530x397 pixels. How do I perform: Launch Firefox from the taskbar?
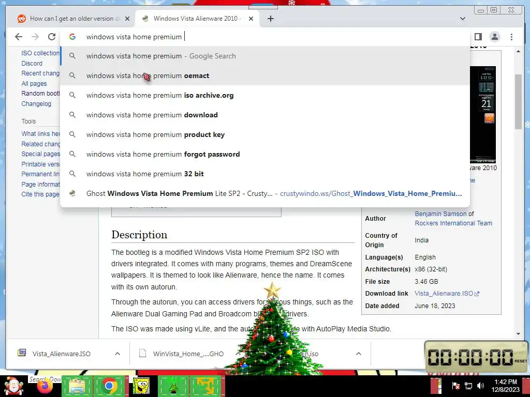point(45,387)
